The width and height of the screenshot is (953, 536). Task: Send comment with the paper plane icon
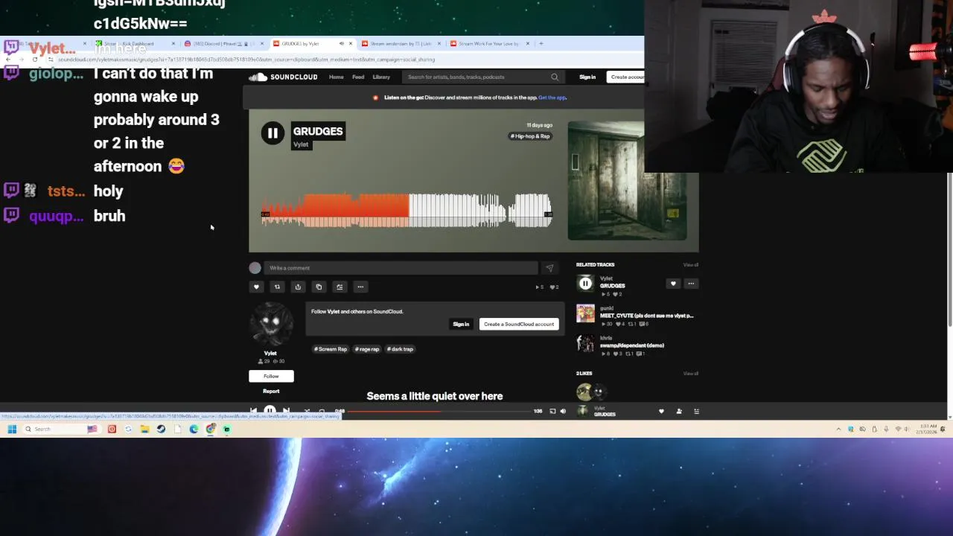[x=549, y=268]
